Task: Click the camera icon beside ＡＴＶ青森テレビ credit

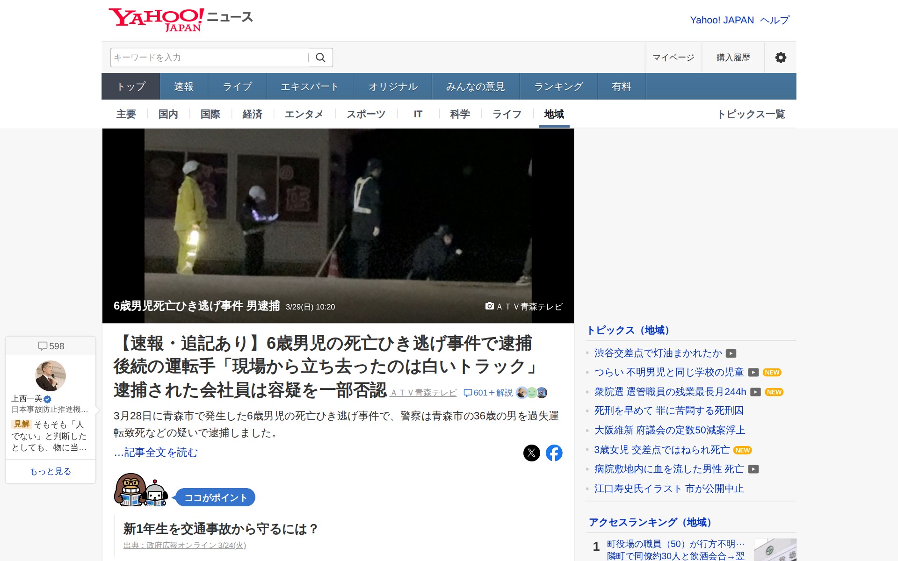Action: (x=489, y=306)
